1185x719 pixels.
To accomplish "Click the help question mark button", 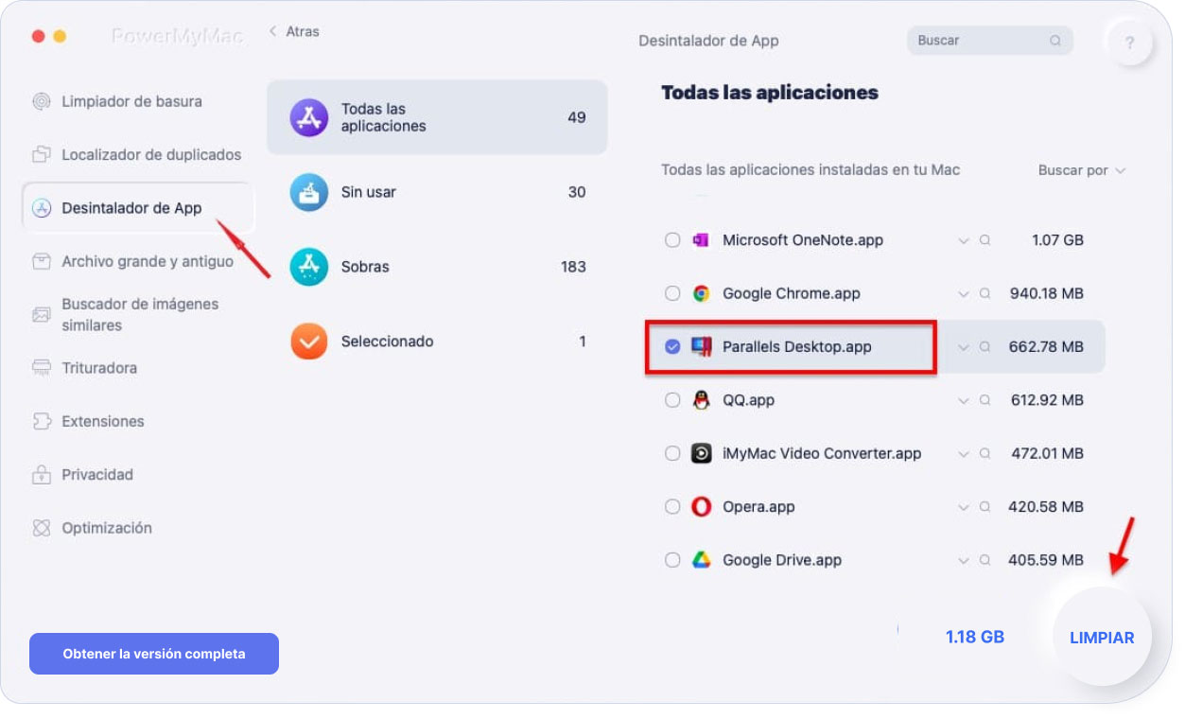I will click(1129, 43).
